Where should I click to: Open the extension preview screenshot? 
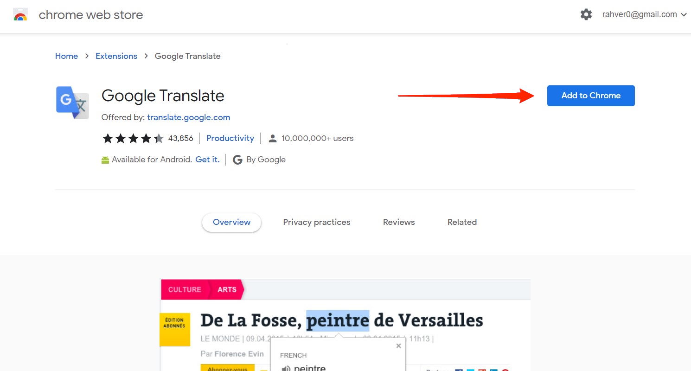click(345, 325)
